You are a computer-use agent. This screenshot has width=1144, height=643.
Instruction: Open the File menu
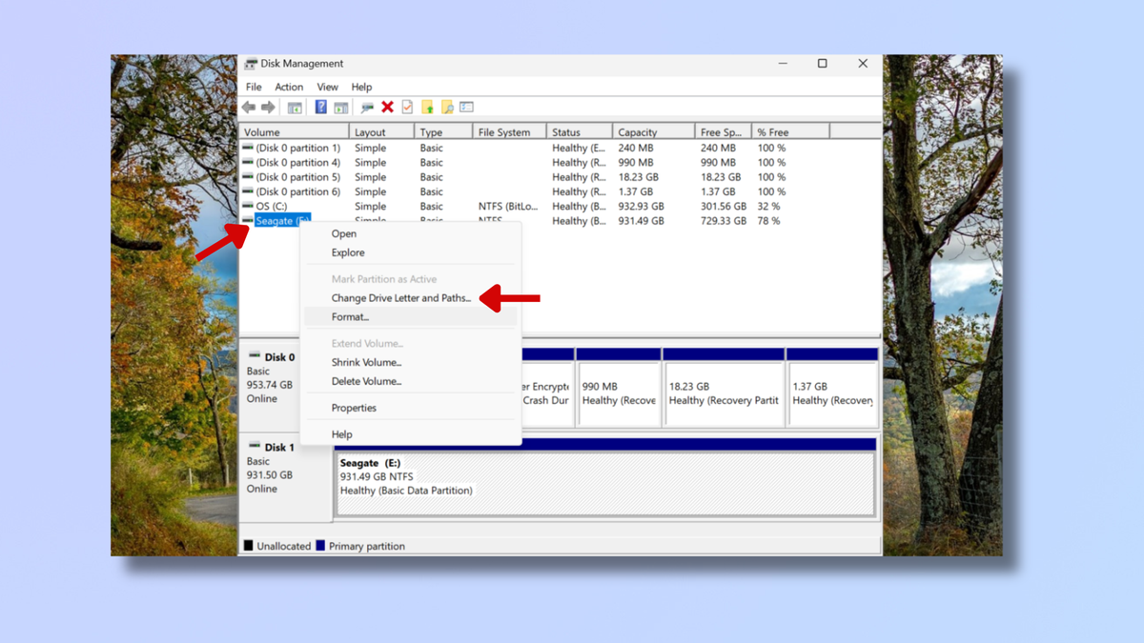coord(254,87)
